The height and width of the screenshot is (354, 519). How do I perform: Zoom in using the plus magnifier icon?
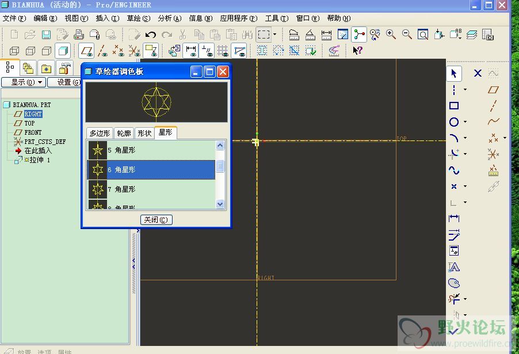391,35
